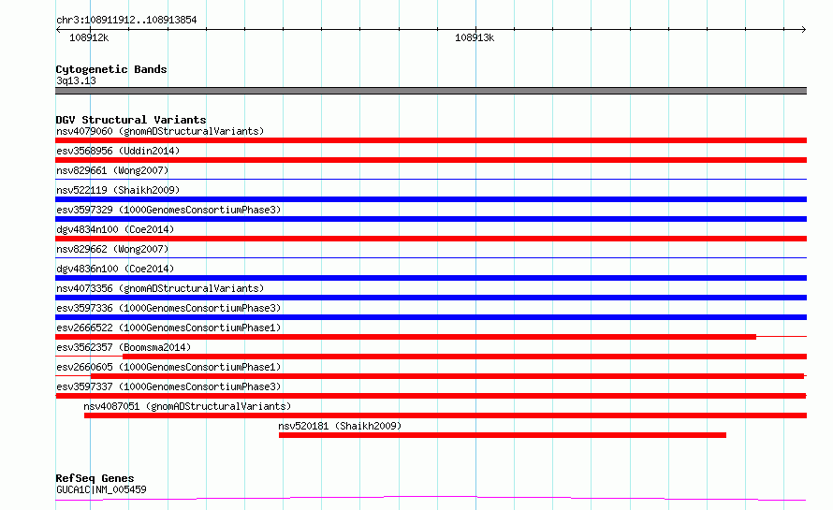Click the GUCA1C|NM_005459 gene label
The width and height of the screenshot is (833, 510).
click(101, 489)
